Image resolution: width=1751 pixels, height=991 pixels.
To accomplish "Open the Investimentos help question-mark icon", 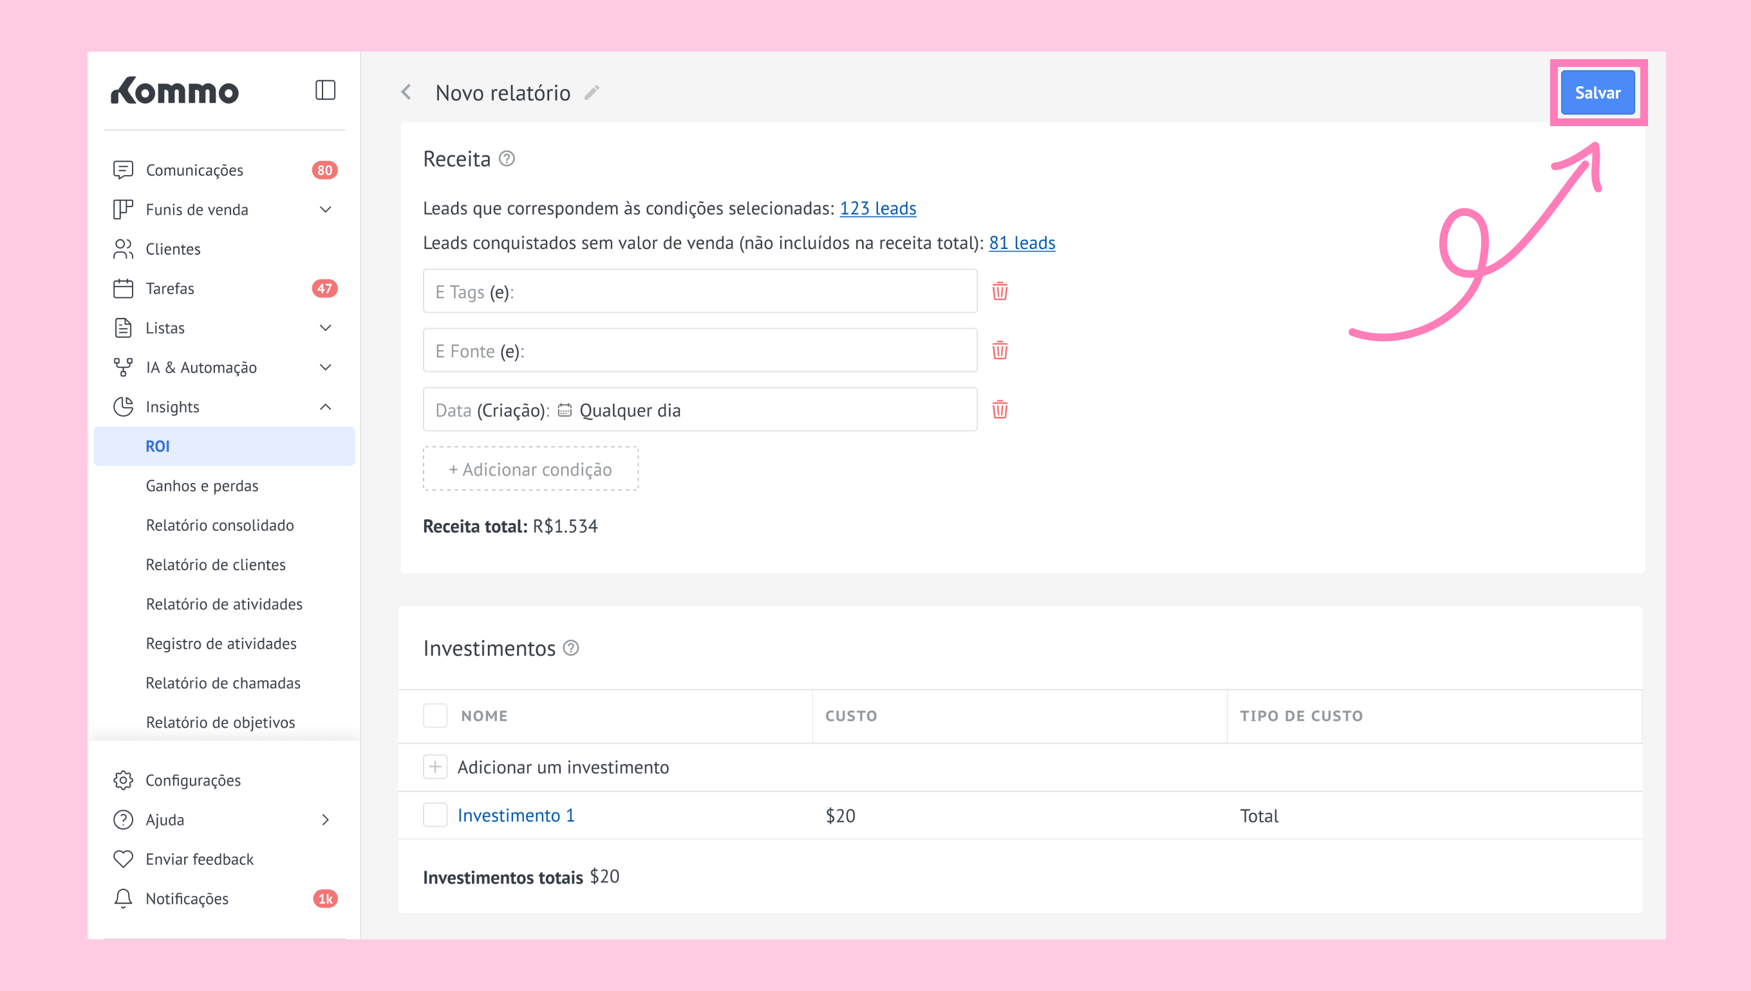I will click(571, 648).
